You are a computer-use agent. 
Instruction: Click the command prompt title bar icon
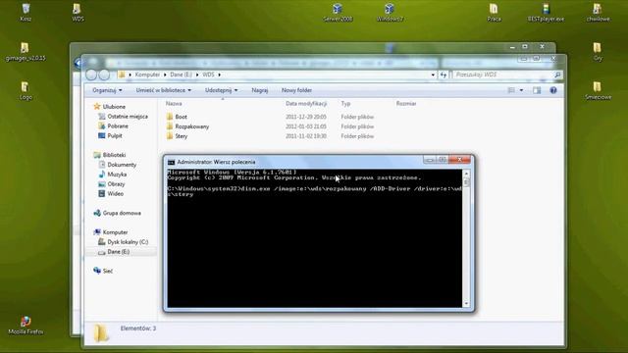click(x=171, y=162)
